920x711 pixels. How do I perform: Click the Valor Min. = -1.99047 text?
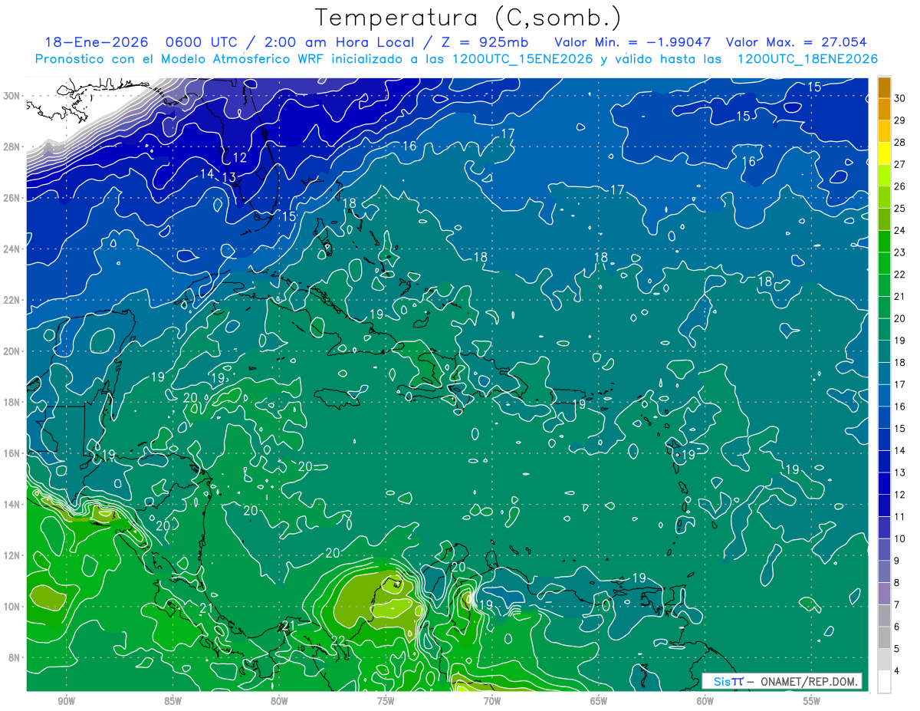[x=634, y=42]
